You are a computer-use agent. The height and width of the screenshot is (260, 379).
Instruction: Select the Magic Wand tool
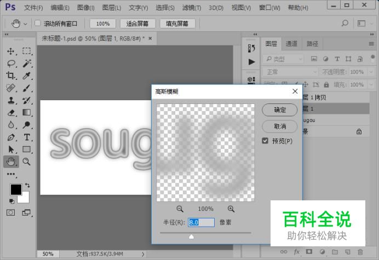pos(27,63)
